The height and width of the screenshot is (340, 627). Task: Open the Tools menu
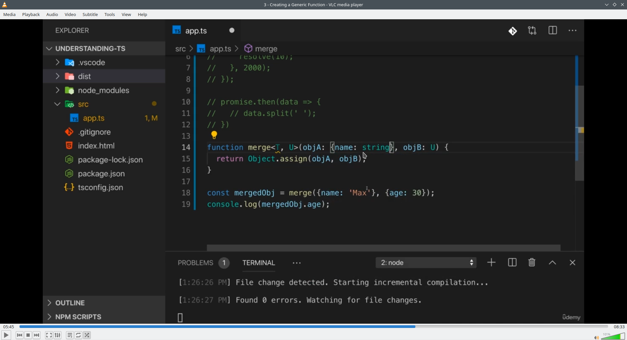tap(110, 15)
